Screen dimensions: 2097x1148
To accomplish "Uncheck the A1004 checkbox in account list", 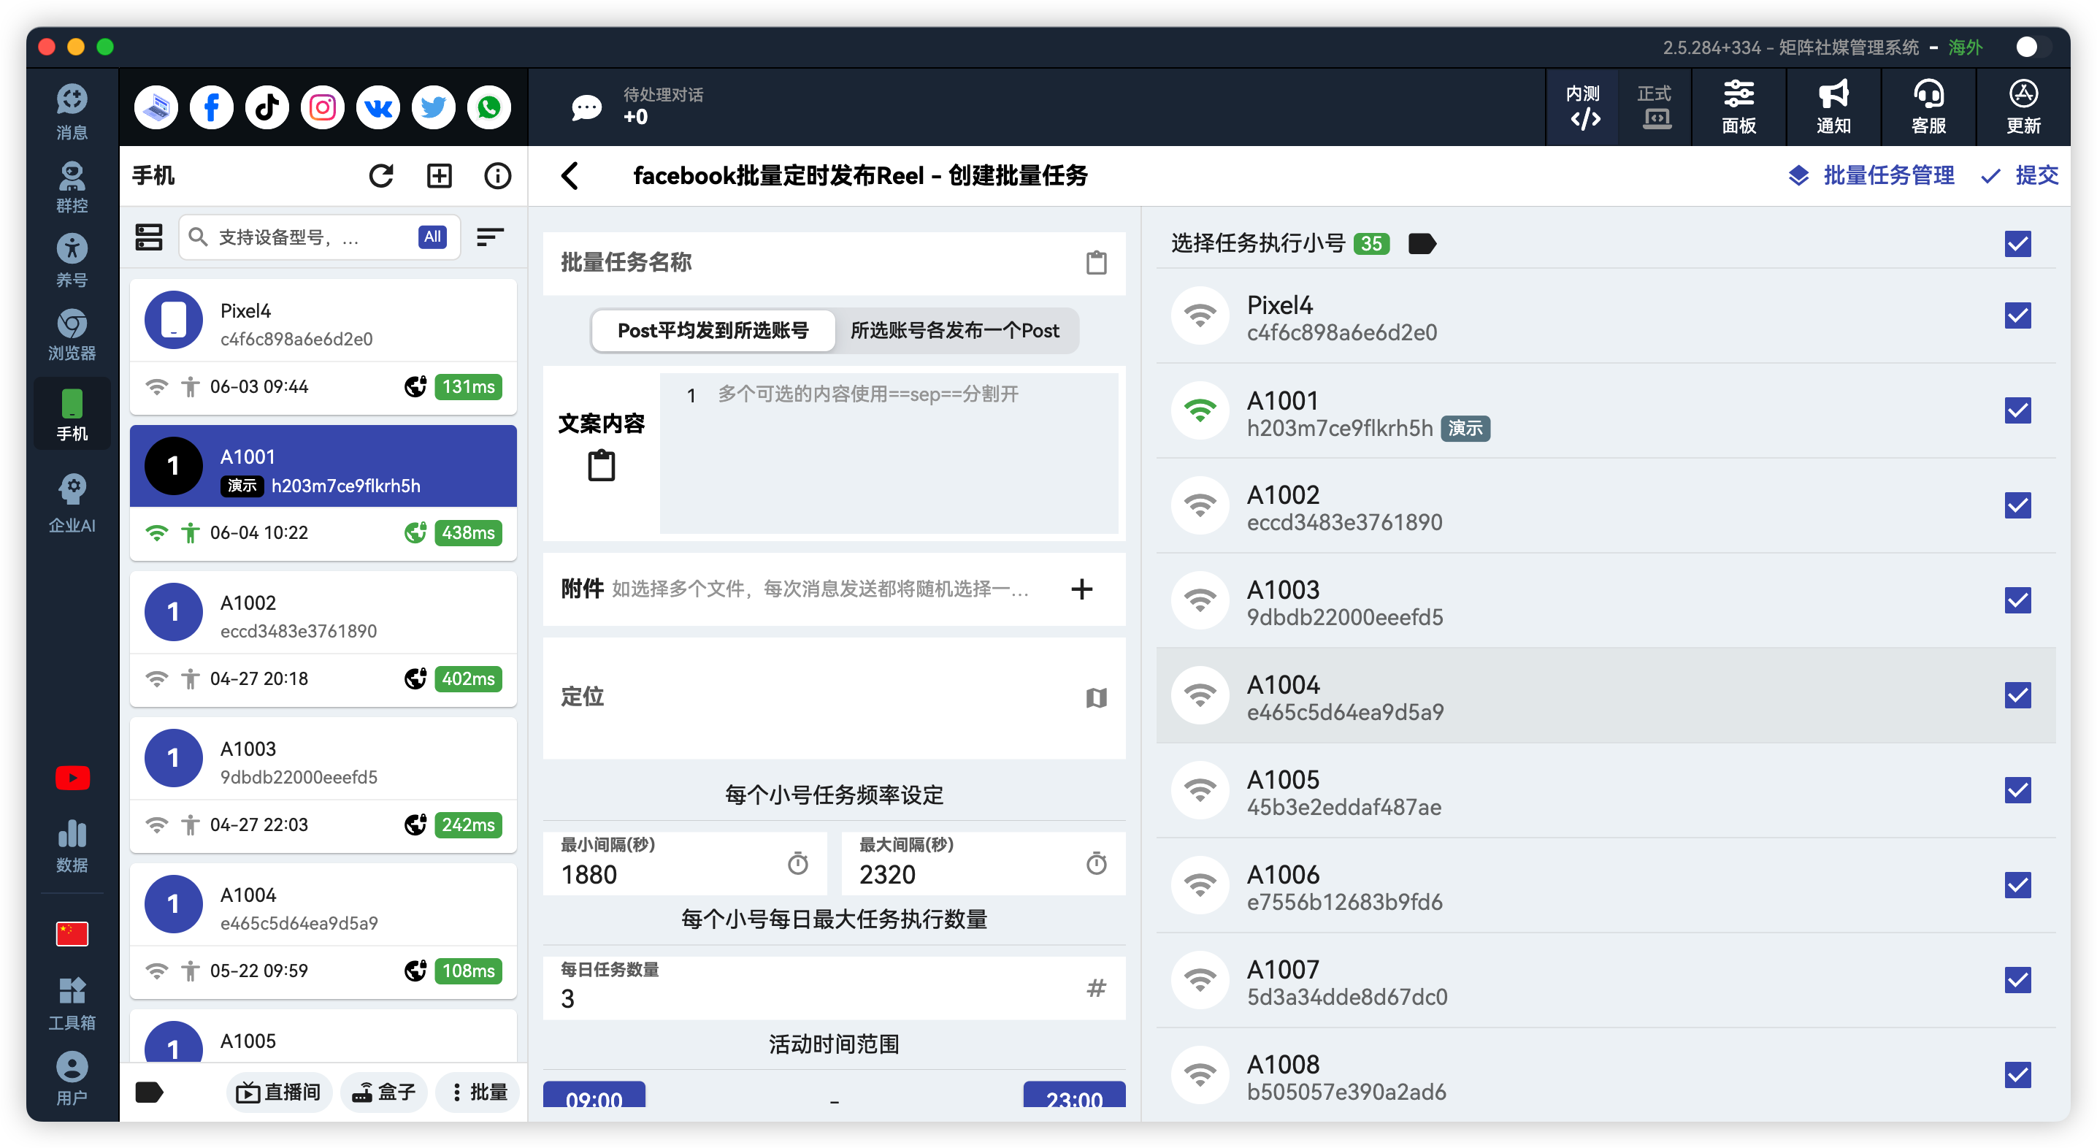I will point(2017,694).
